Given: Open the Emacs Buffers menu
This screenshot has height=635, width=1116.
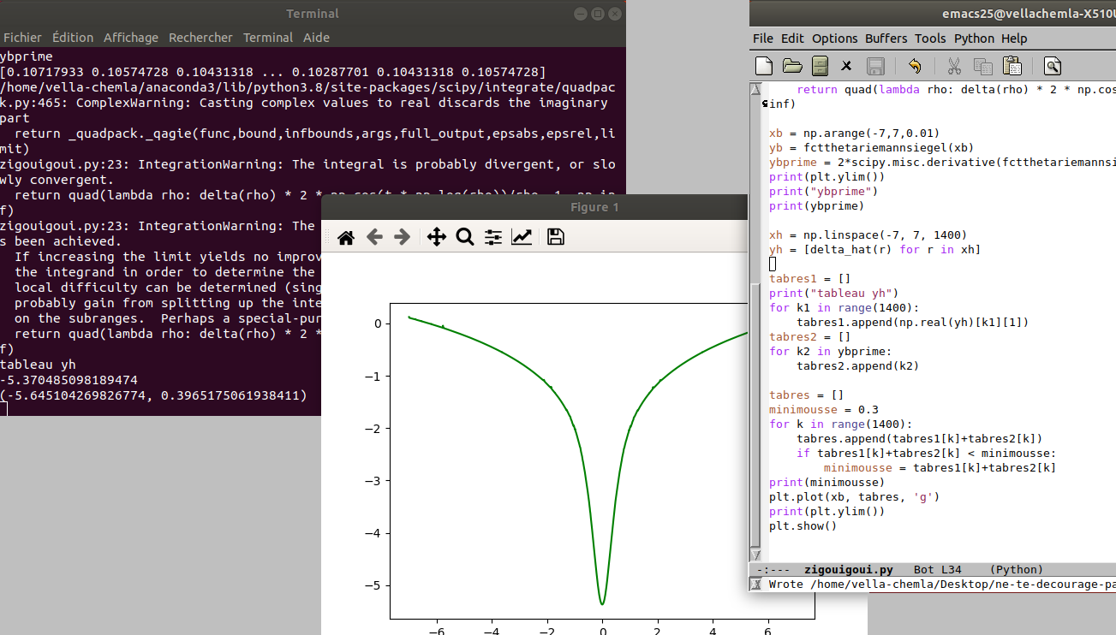Looking at the screenshot, I should pyautogui.click(x=886, y=39).
